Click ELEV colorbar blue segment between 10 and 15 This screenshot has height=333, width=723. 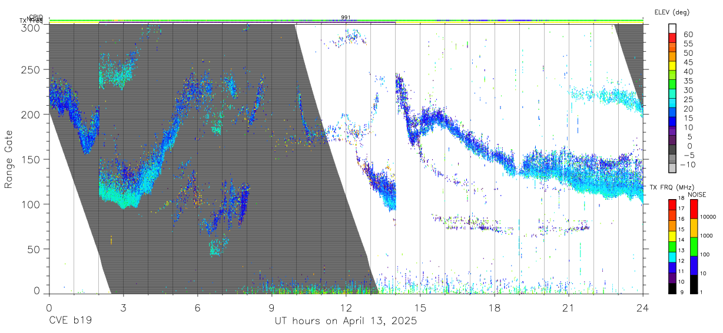pos(672,123)
